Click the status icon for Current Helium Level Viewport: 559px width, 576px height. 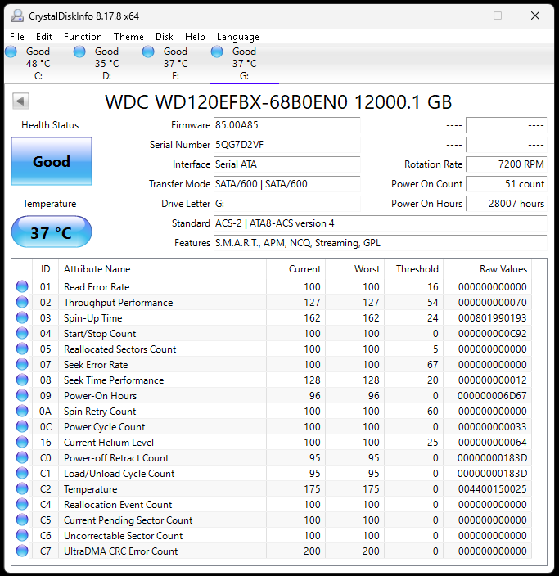coord(22,442)
